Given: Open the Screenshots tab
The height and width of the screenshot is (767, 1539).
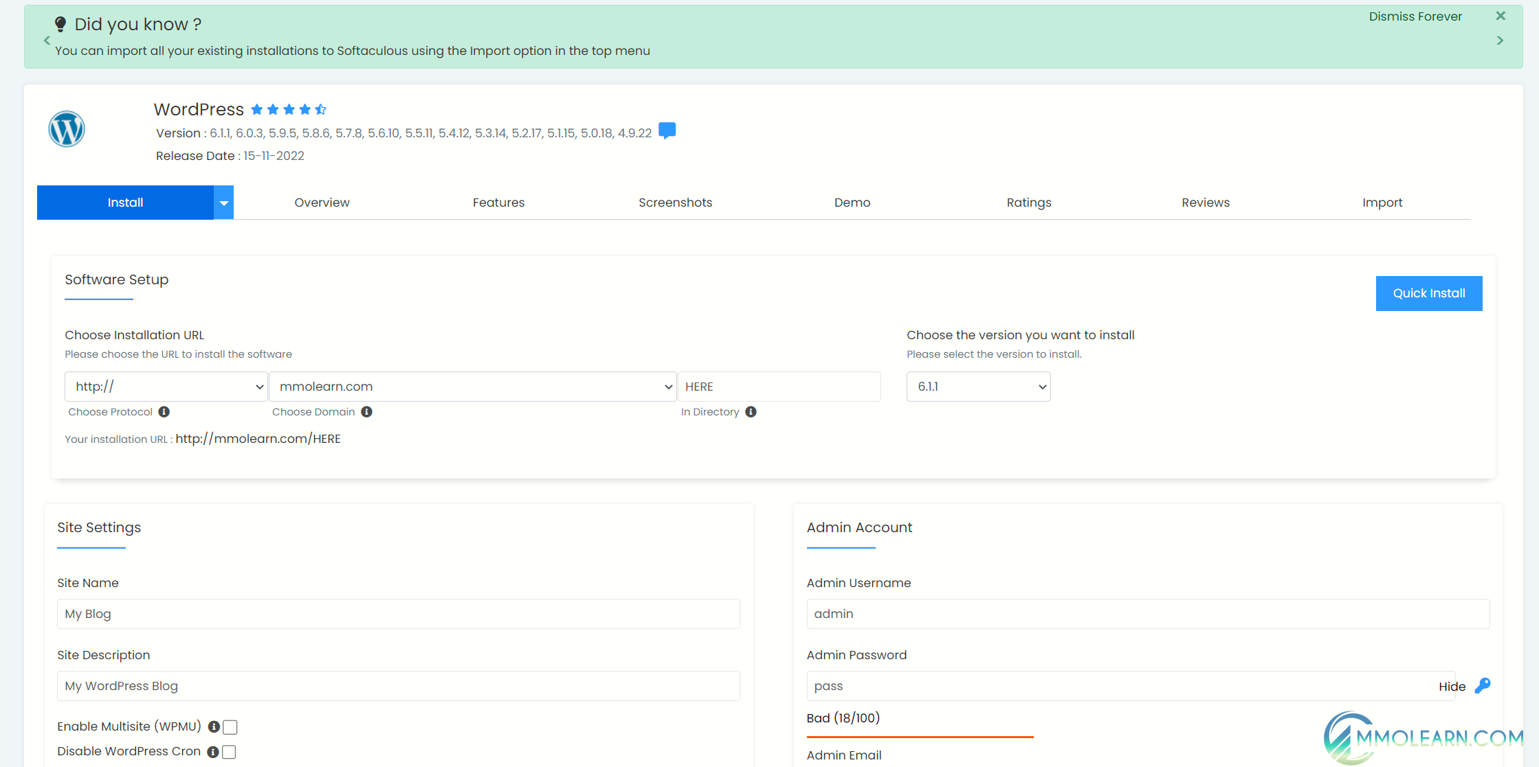Looking at the screenshot, I should point(675,203).
